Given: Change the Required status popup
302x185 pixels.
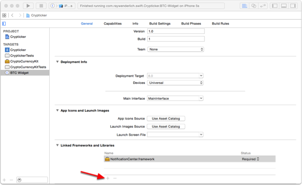Looking at the screenshot, I should 251,159.
